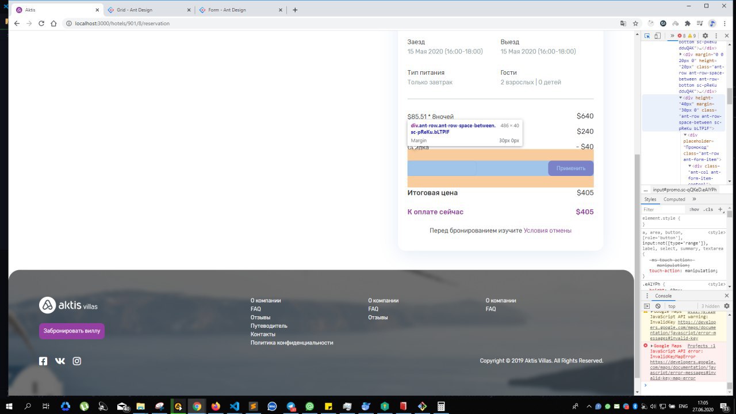Switch to Styles tab in DevTools
Screen dimensions: 736x414
pos(650,200)
